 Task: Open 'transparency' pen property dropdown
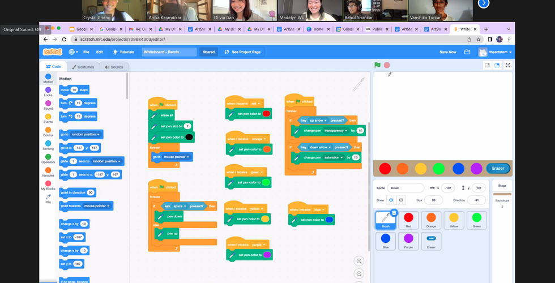335,131
